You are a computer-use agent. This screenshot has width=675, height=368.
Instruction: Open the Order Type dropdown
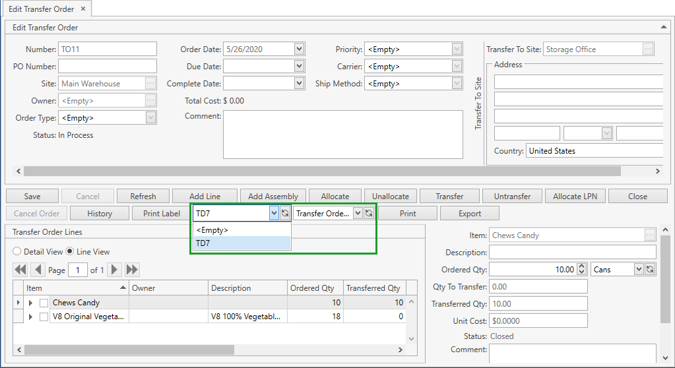click(x=150, y=118)
